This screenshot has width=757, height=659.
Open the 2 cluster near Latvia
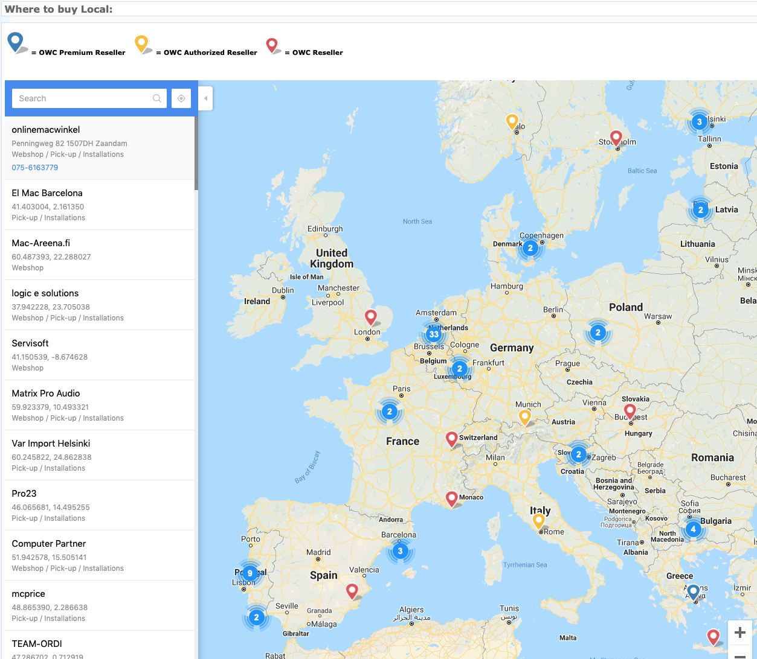701,210
